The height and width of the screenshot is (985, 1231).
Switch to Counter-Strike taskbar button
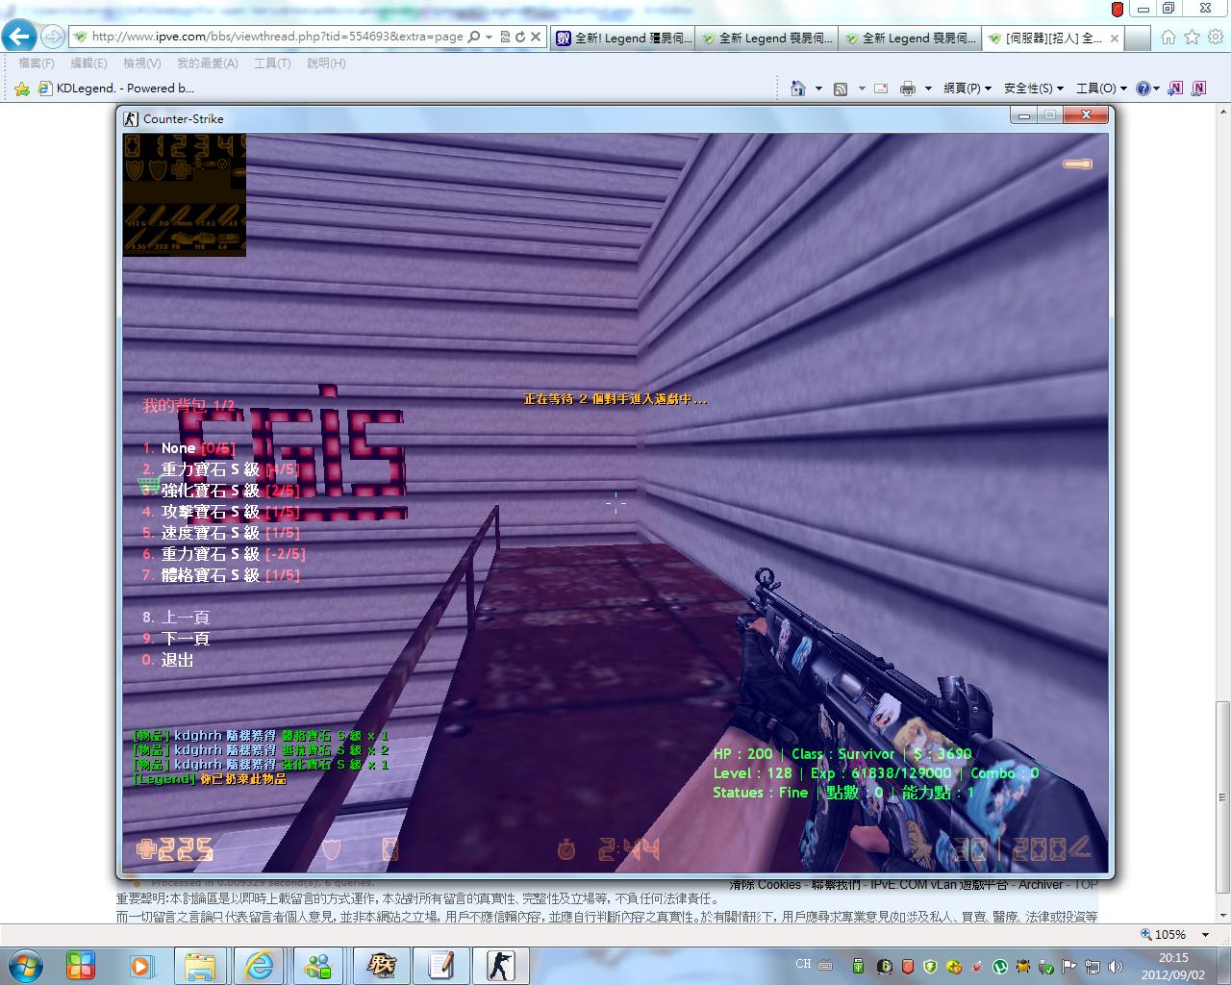tap(500, 965)
